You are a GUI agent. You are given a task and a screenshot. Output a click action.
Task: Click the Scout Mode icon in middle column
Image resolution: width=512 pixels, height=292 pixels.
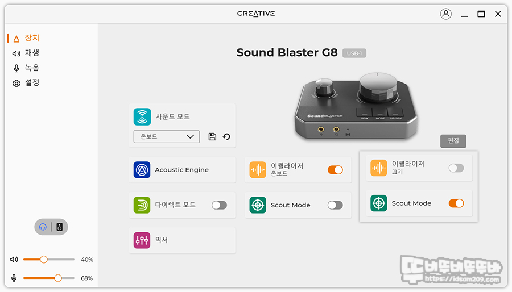(258, 205)
